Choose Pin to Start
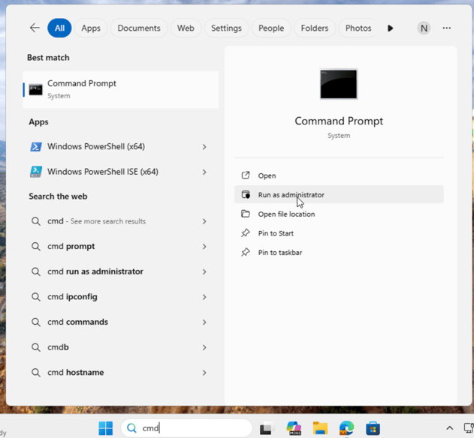 pyautogui.click(x=339, y=233)
